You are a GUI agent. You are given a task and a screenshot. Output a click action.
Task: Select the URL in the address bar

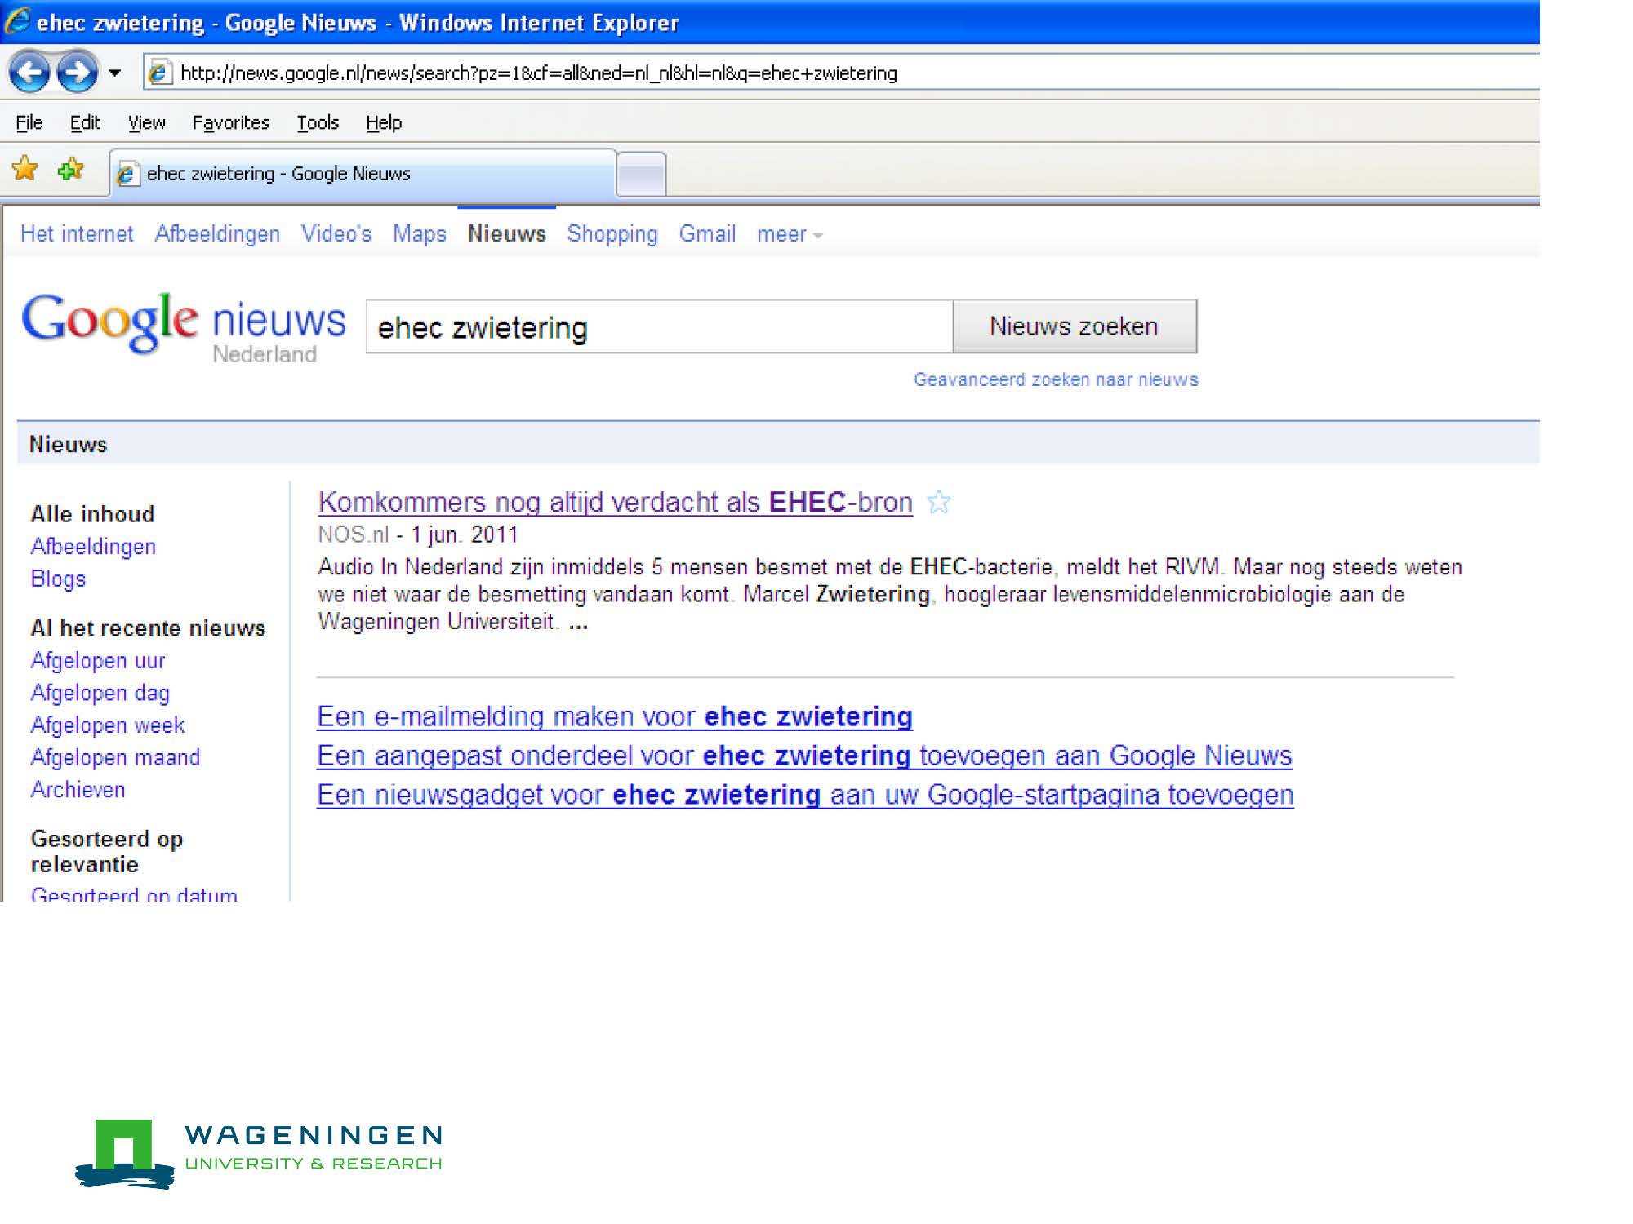539,73
